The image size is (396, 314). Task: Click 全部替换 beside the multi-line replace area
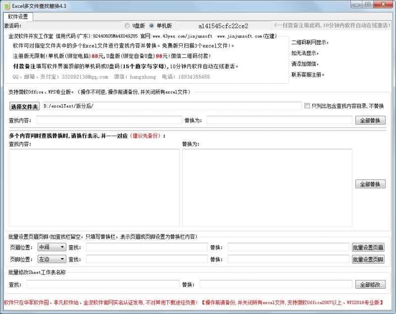tap(370, 183)
